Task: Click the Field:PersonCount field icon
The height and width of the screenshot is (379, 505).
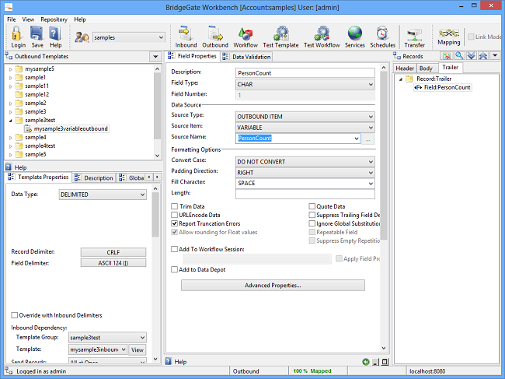Action: 418,87
